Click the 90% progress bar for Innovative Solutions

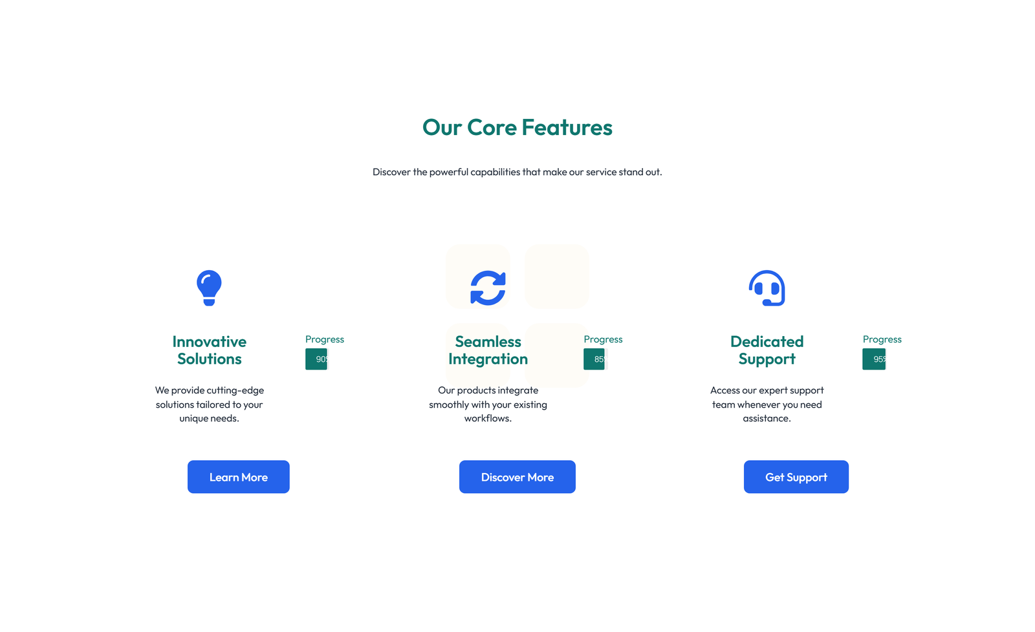[316, 359]
